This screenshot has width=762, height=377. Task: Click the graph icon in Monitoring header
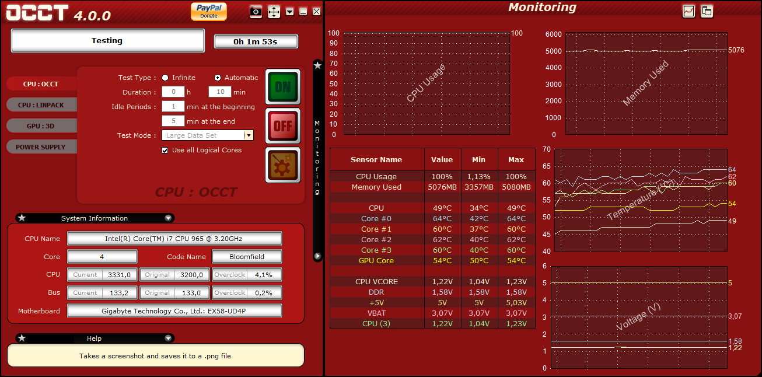point(688,11)
